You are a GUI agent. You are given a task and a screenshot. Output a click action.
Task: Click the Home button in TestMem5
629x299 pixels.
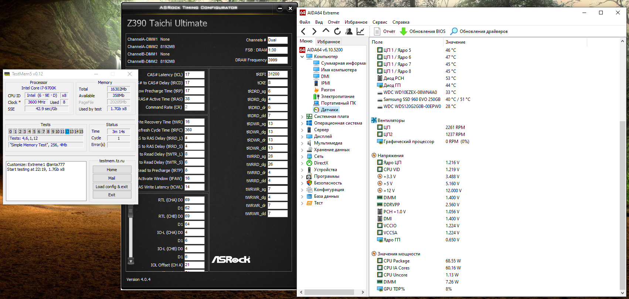(x=112, y=170)
